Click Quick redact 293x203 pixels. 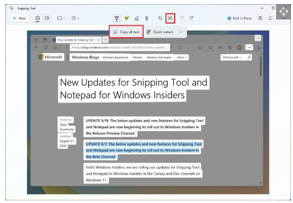tap(160, 32)
